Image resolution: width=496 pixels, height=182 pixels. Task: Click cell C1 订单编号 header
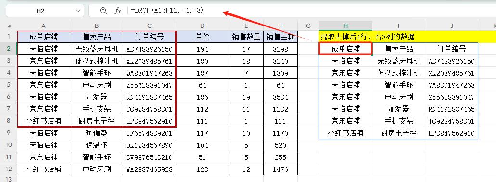coord(149,37)
